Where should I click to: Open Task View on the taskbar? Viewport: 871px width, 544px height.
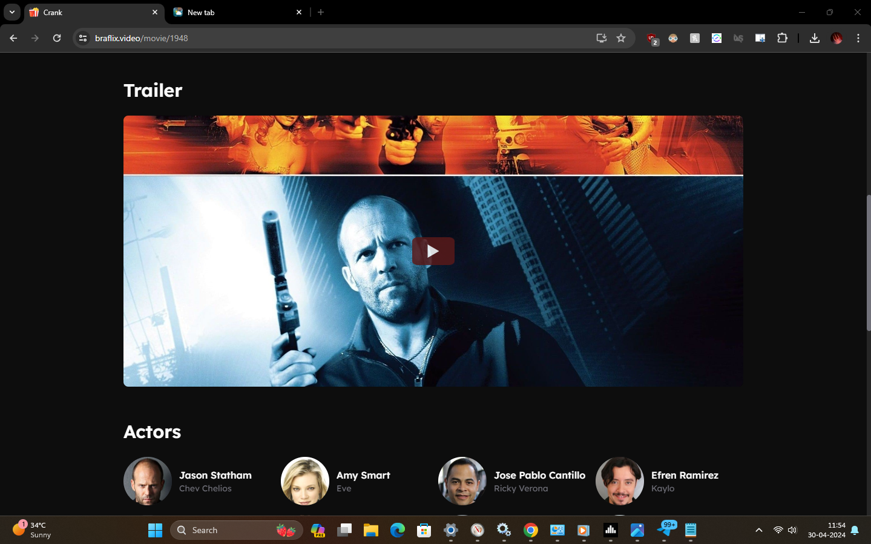click(x=344, y=530)
